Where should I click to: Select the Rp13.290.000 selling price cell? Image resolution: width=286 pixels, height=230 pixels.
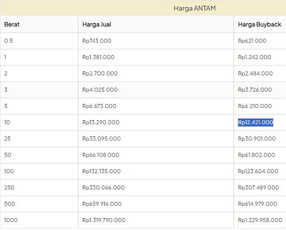point(101,123)
